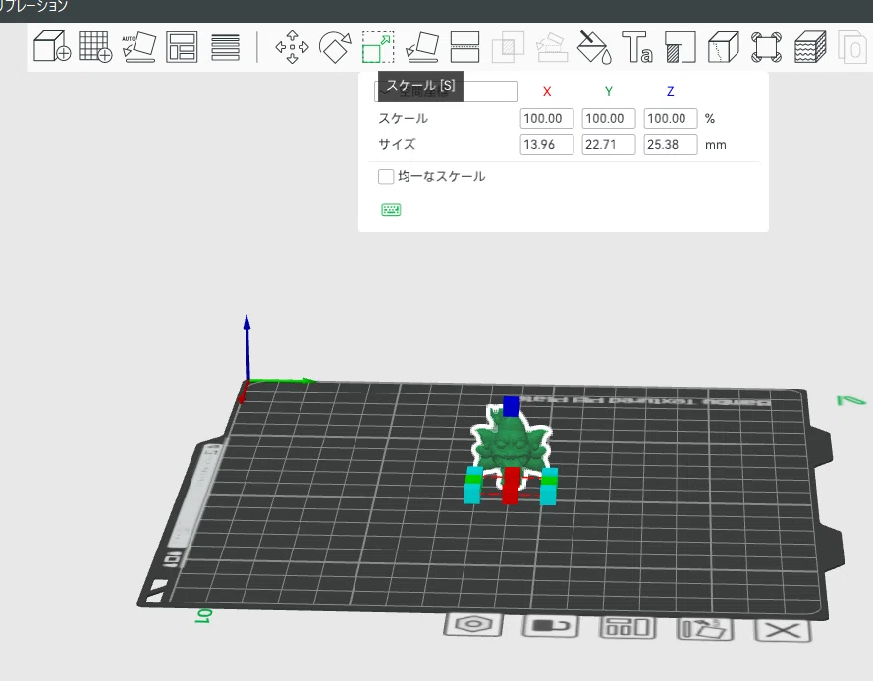Click the orient plate icon on plate
This screenshot has height=681, width=873.
[704, 629]
